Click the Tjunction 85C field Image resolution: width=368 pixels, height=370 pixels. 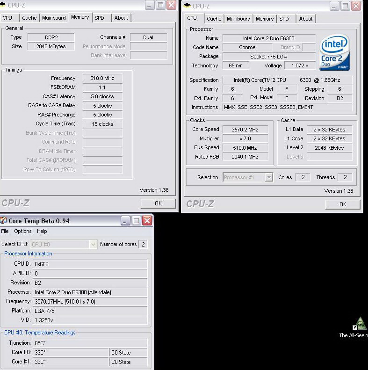90,343
